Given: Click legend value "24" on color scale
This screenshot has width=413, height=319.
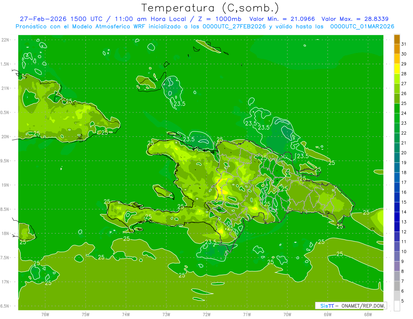Looking at the screenshot, I should 404,113.
